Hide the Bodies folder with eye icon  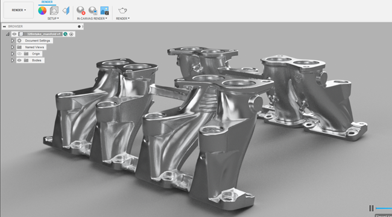(19, 60)
